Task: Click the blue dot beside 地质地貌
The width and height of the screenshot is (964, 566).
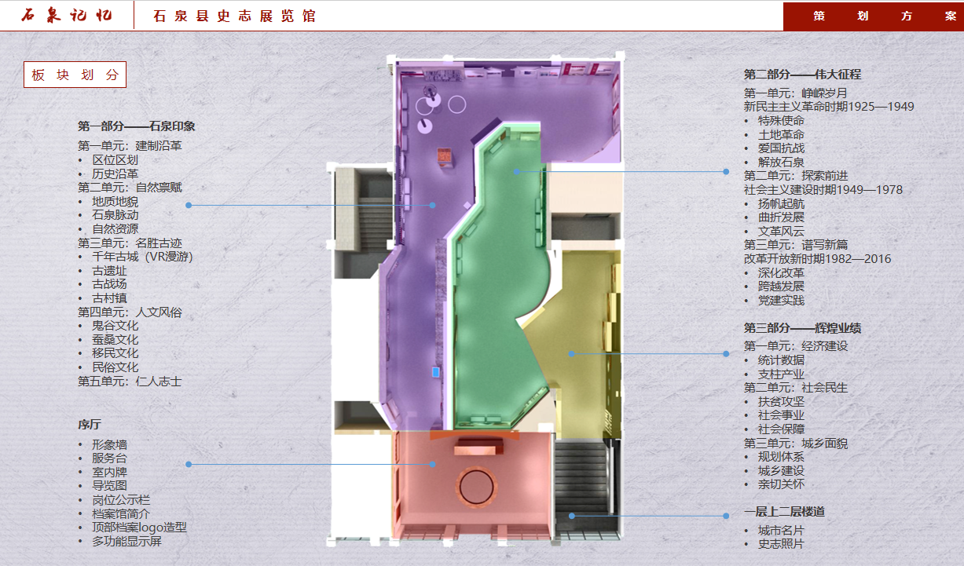Action: (189, 206)
